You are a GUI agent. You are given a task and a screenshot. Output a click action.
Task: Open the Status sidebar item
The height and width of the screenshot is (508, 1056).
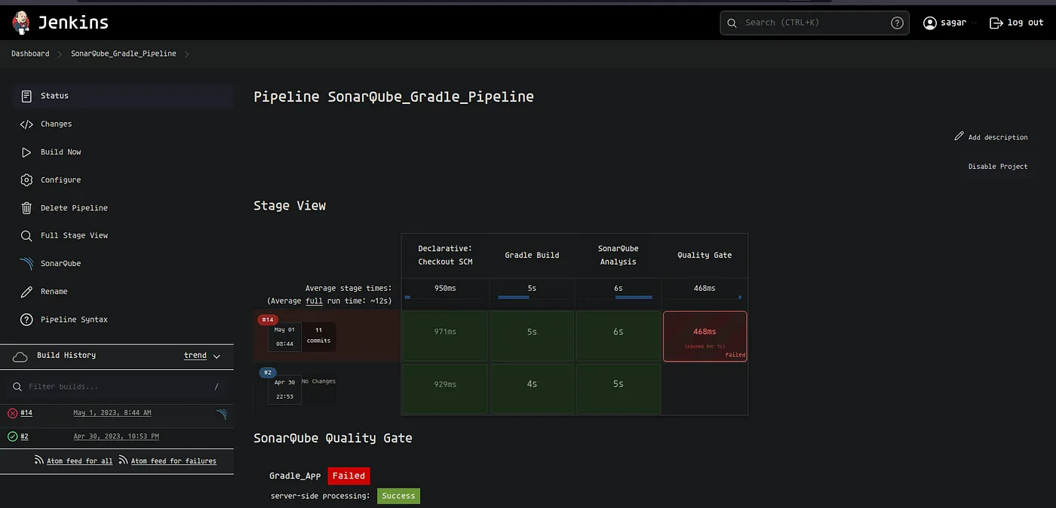(123, 96)
